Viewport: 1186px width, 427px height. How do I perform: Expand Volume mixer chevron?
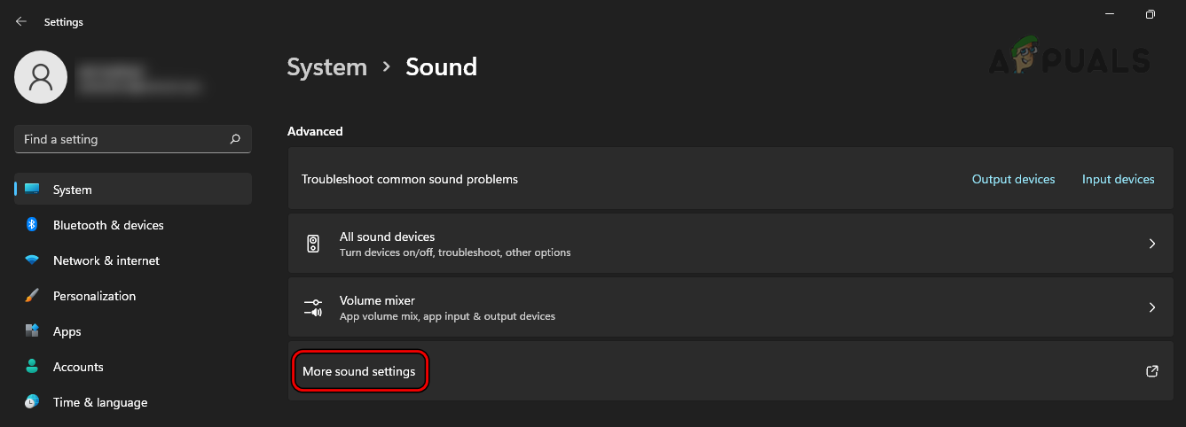1152,307
